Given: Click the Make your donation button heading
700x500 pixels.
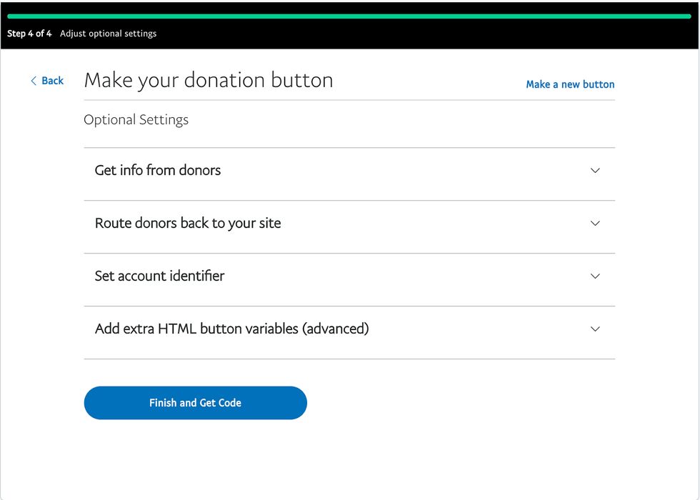Looking at the screenshot, I should pos(209,80).
